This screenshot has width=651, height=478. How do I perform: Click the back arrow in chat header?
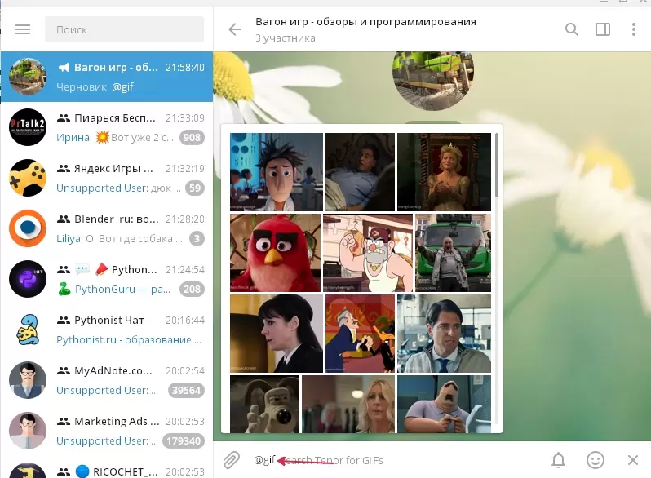click(x=235, y=29)
